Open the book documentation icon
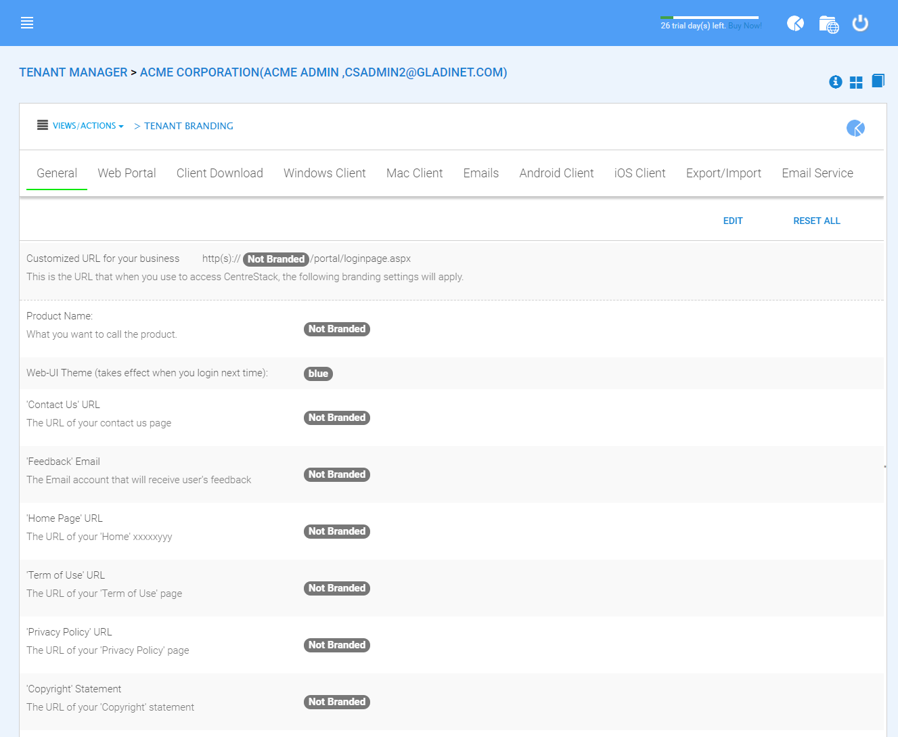 [x=878, y=81]
